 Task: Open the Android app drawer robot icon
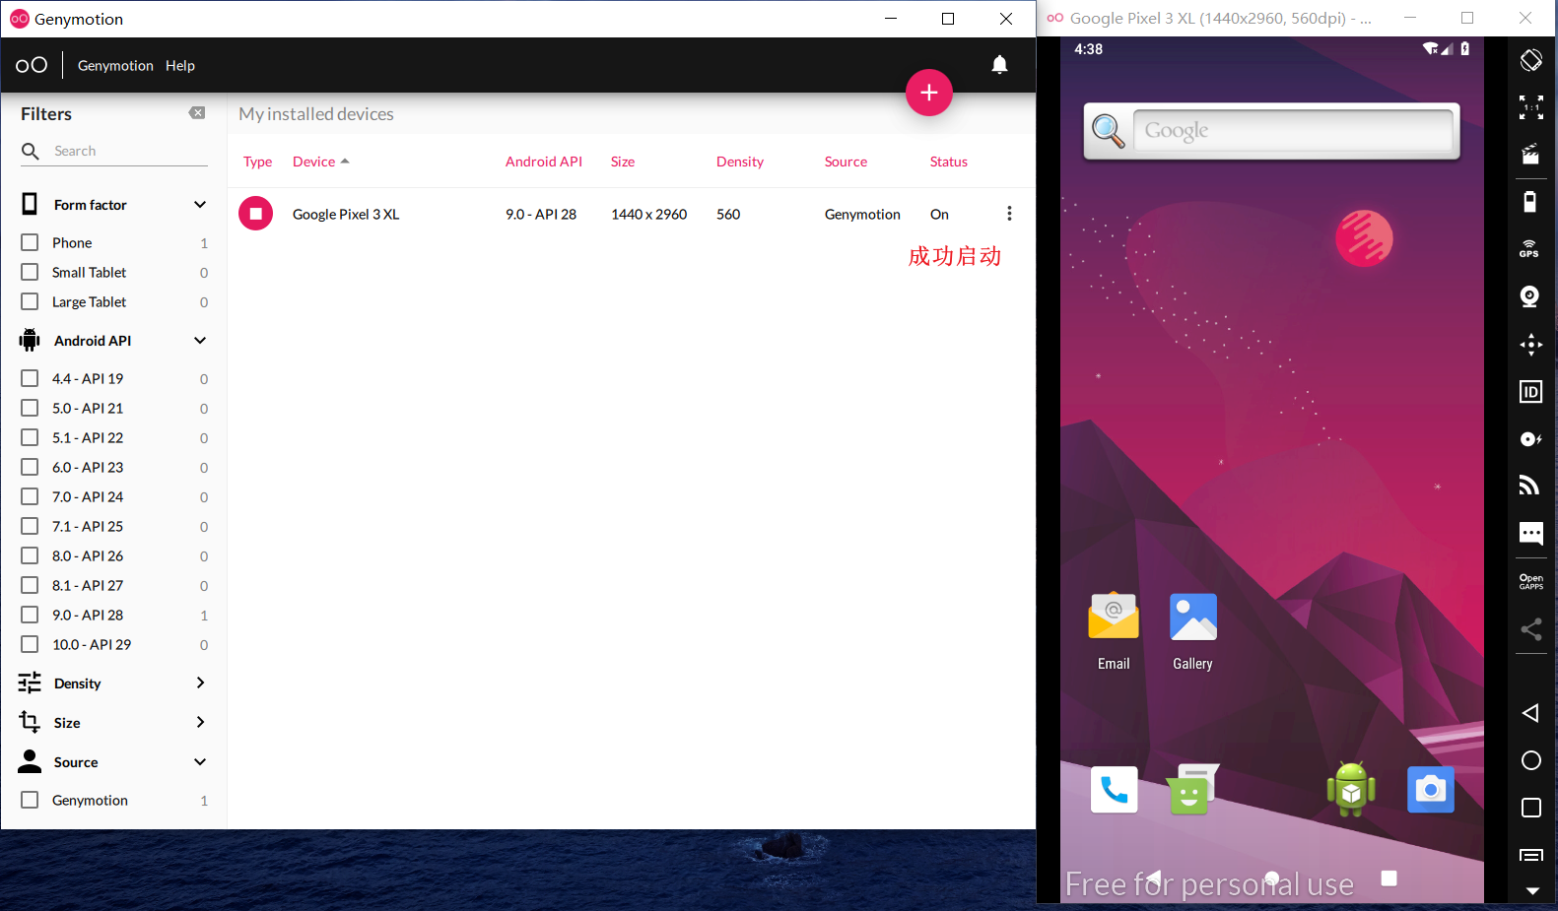[x=1351, y=790]
